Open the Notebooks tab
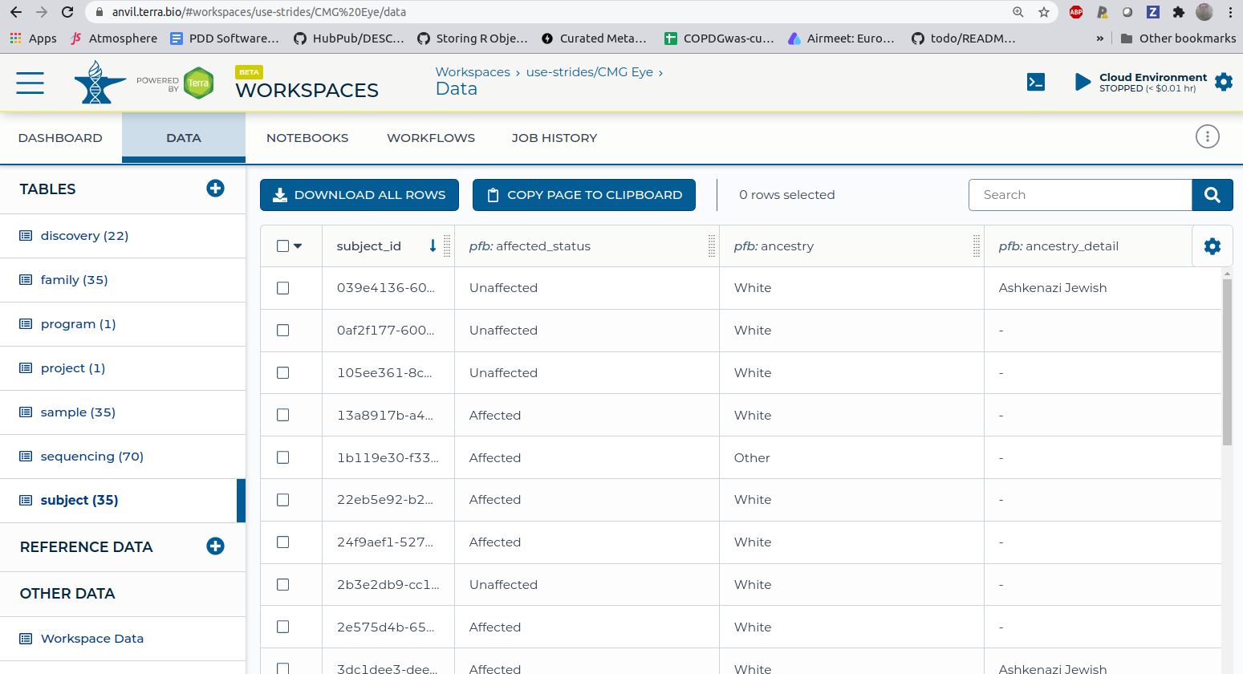1243x674 pixels. (307, 138)
